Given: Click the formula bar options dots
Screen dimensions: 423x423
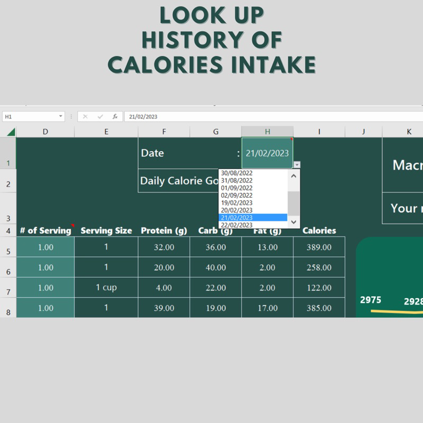Looking at the screenshot, I should [71, 116].
